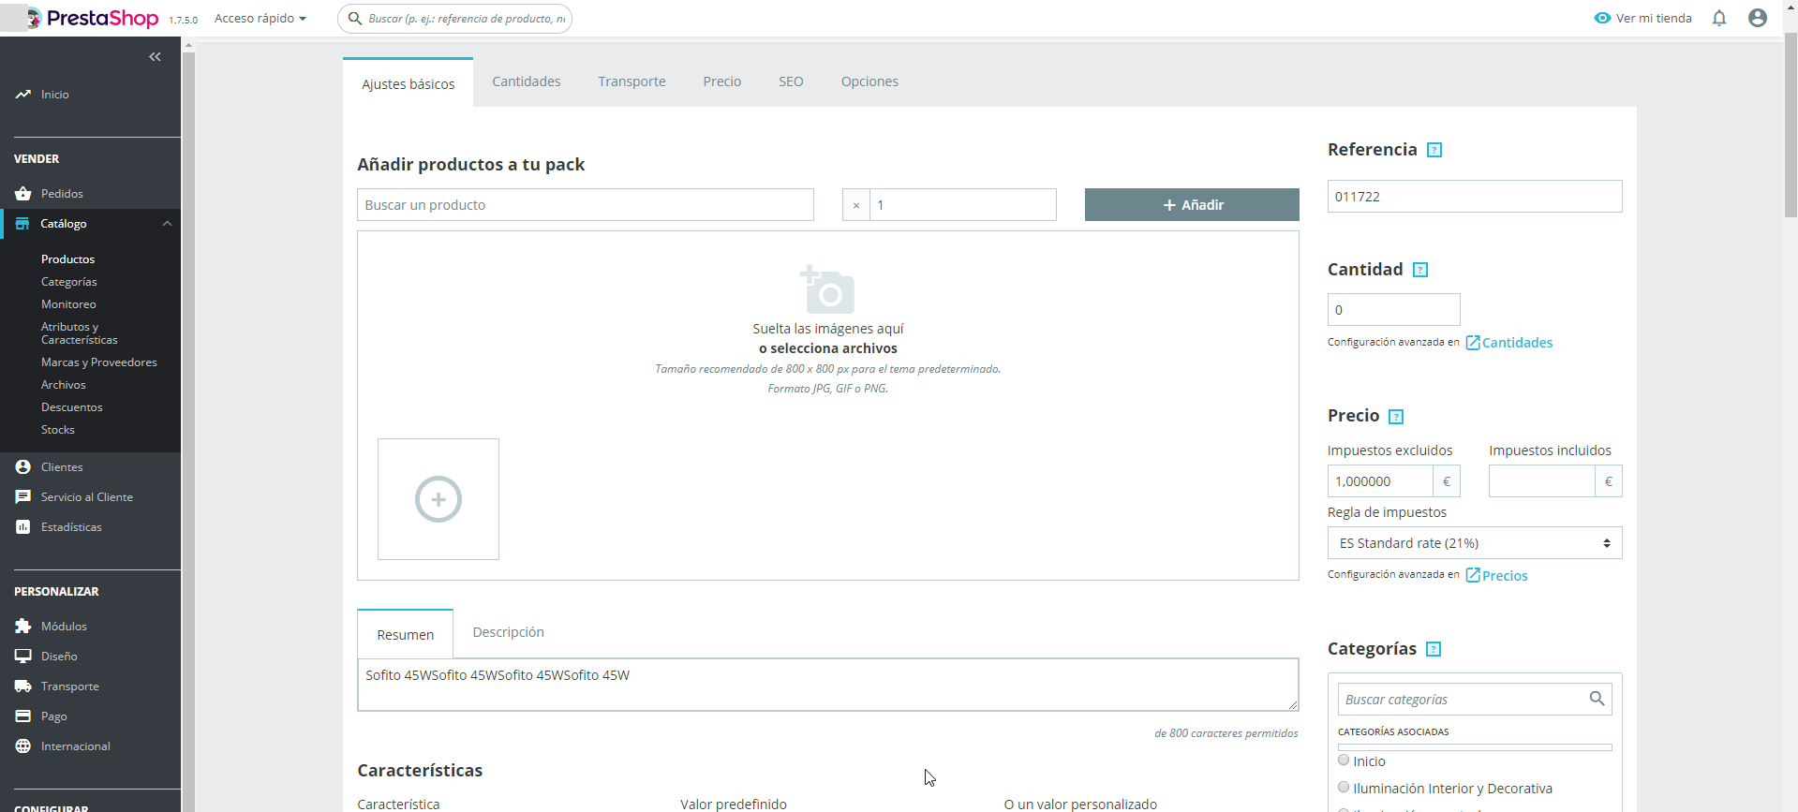Click the search magnifier icon in top bar
1798x812 pixels.
pos(355,19)
